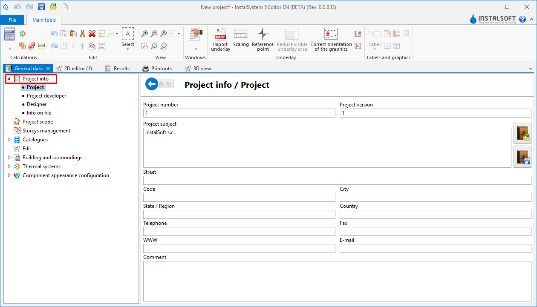Select Project developer in the tree
Screen dimensions: 537x307
(x=46, y=96)
